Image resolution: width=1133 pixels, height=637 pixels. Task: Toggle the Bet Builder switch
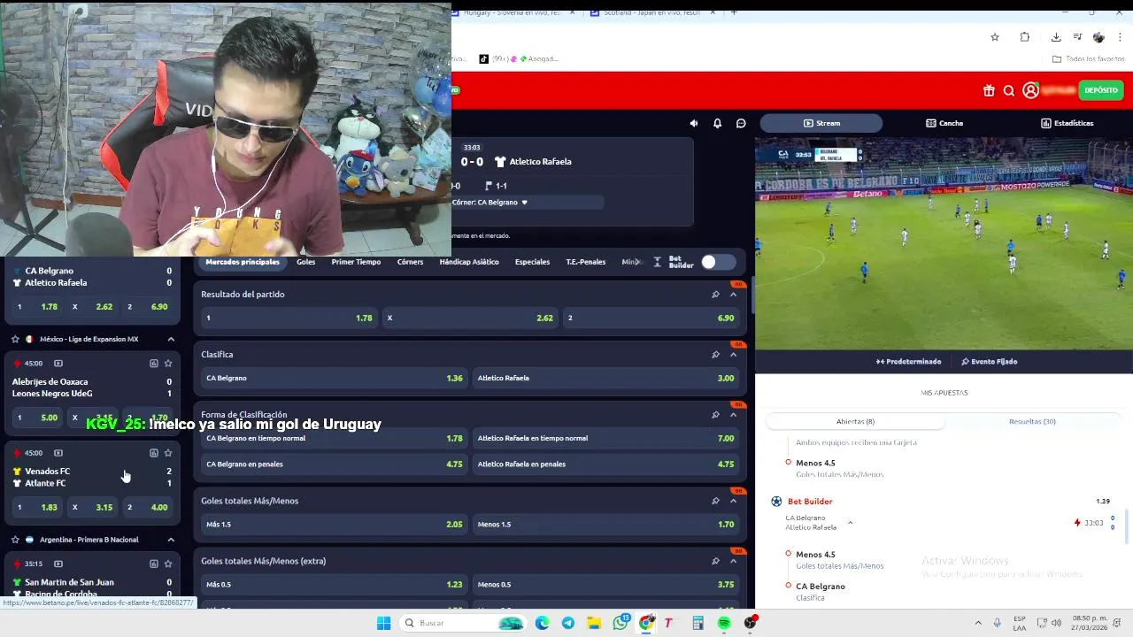coord(718,262)
